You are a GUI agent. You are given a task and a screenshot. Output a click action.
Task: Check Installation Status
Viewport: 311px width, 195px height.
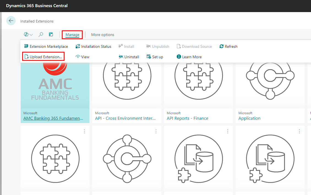[x=93, y=46]
